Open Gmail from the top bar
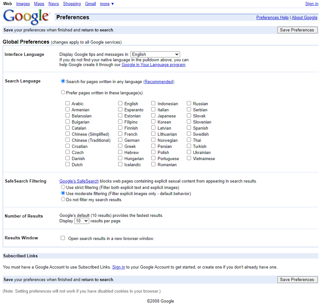321x308 pixels. pyautogui.click(x=91, y=4)
